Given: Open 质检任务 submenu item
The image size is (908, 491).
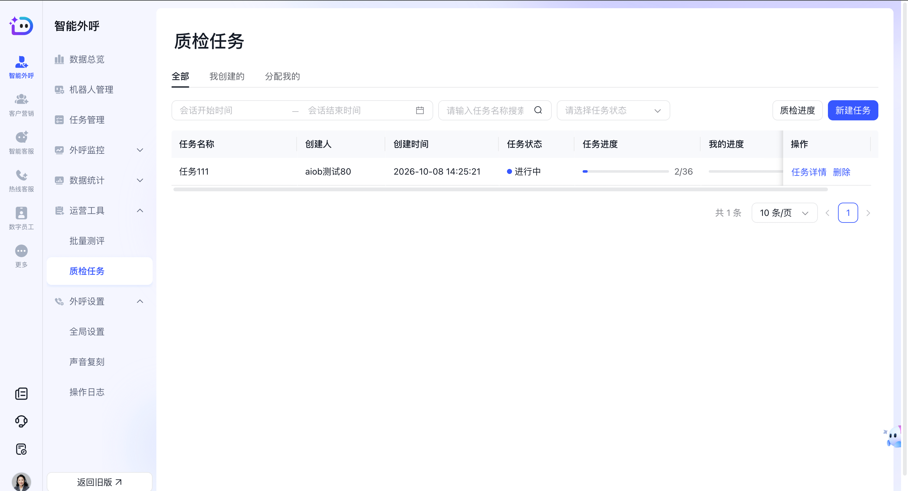Looking at the screenshot, I should click(99, 271).
